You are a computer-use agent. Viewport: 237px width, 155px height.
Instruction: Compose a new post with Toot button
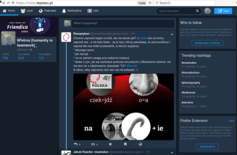(x=223, y=11)
